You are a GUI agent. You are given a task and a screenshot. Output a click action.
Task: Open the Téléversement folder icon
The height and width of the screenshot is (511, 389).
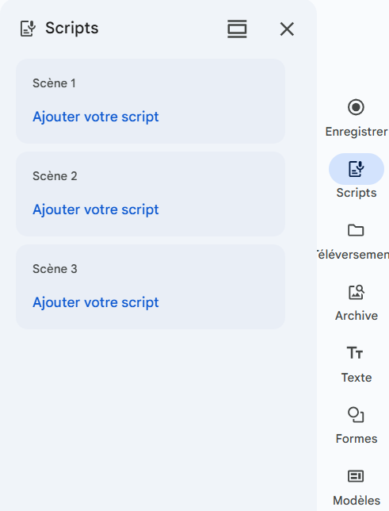pos(356,230)
